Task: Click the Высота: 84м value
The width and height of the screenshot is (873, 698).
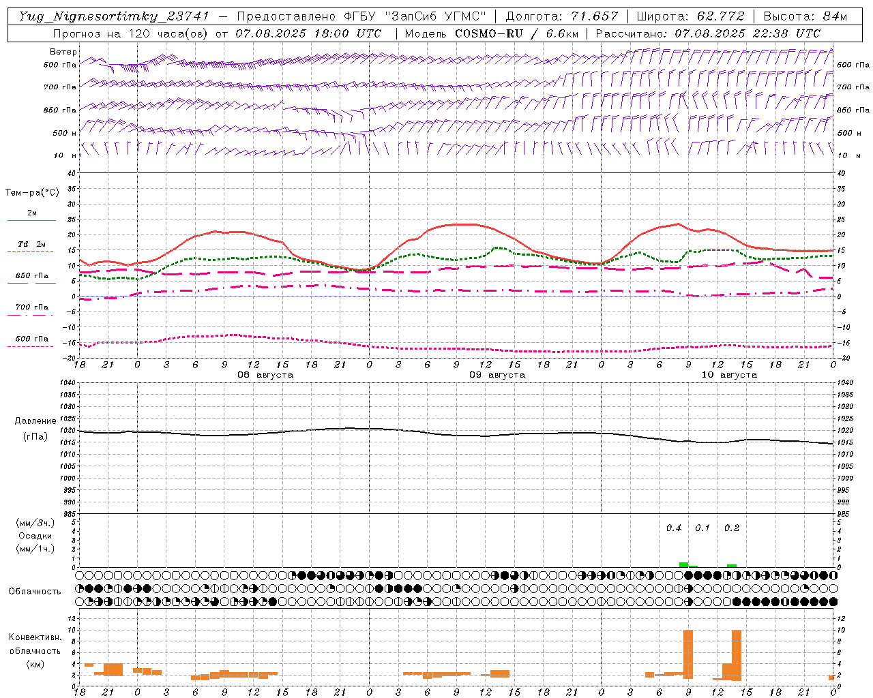Action: [x=805, y=16]
